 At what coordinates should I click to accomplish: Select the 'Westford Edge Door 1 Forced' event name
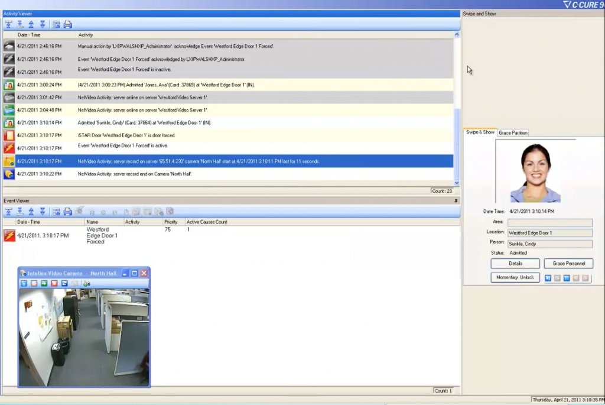pos(102,235)
